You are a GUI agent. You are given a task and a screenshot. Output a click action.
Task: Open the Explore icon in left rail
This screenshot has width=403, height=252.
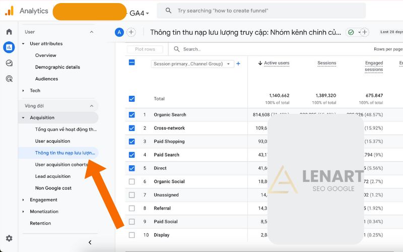[9, 63]
